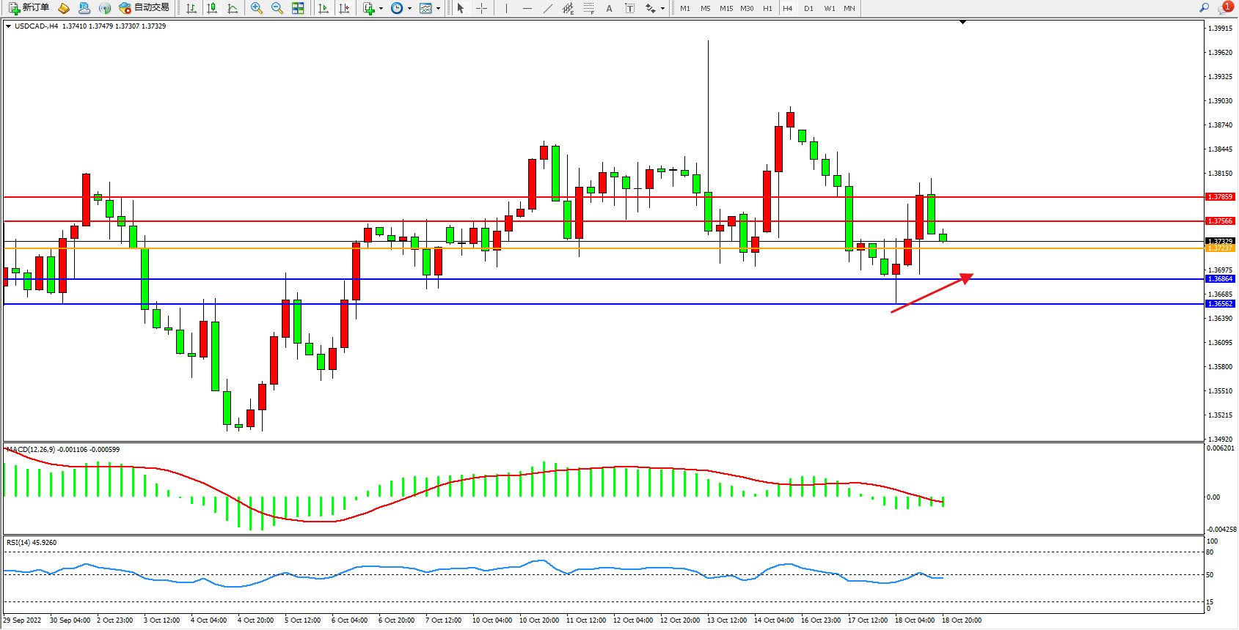
Task: Select the Fibonacci retracement tool
Action: (588, 8)
